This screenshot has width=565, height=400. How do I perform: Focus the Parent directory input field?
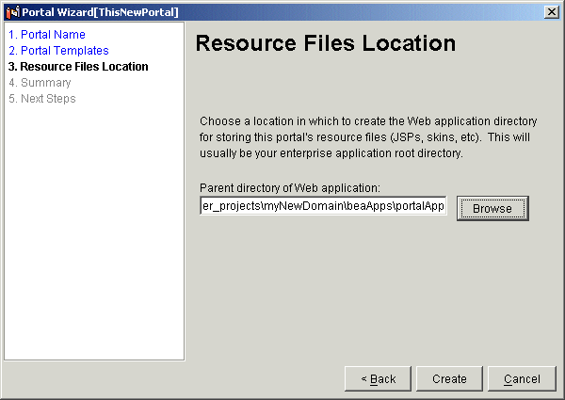[323, 205]
